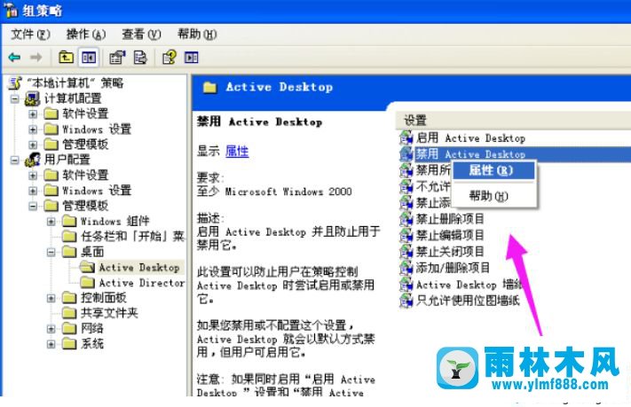The image size is (631, 407).
Task: Collapse the 桌面 tree node
Action: coord(51,252)
